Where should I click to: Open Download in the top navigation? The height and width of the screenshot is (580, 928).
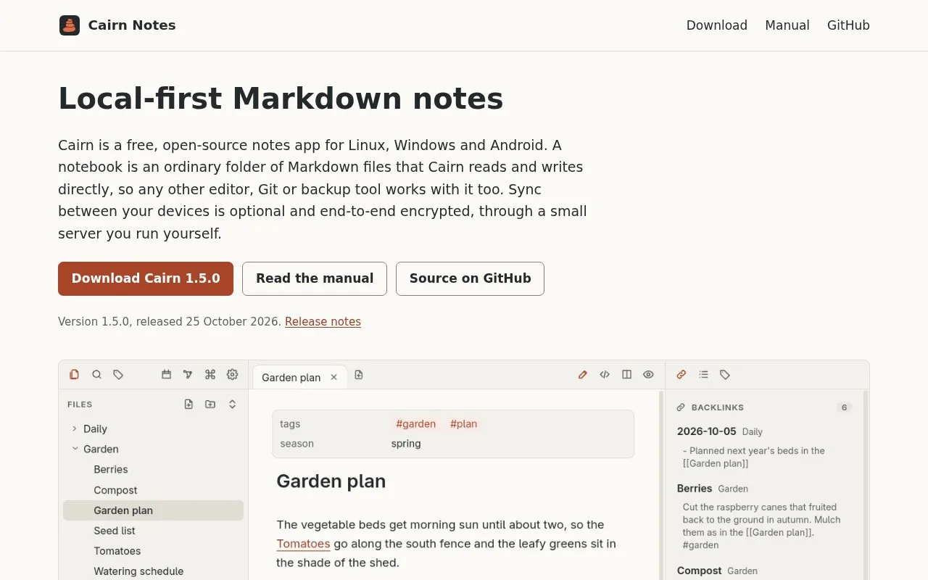717,25
